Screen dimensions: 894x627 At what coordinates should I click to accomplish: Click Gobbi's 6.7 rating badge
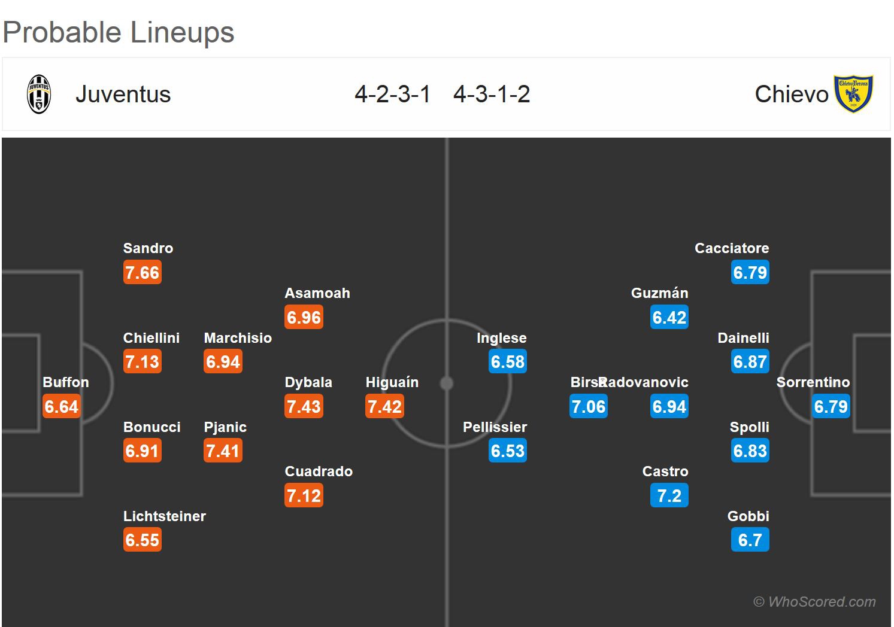(750, 540)
